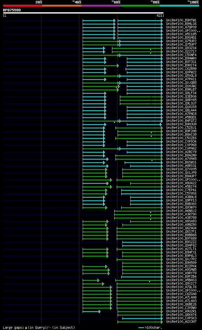Screen dimensions: 202x330
Task: Select hit label UniRef100_Q9XIC7
Action: 181,283
